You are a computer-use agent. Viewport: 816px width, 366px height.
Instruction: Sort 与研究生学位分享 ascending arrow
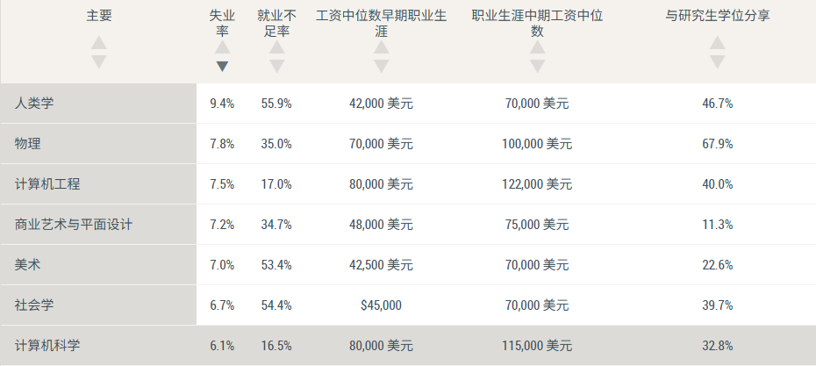pyautogui.click(x=718, y=43)
